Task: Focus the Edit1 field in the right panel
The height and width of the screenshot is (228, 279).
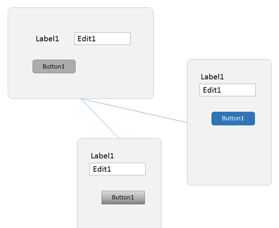Action: coord(227,90)
